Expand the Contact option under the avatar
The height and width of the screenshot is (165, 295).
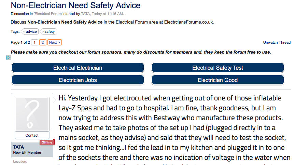click(x=32, y=135)
